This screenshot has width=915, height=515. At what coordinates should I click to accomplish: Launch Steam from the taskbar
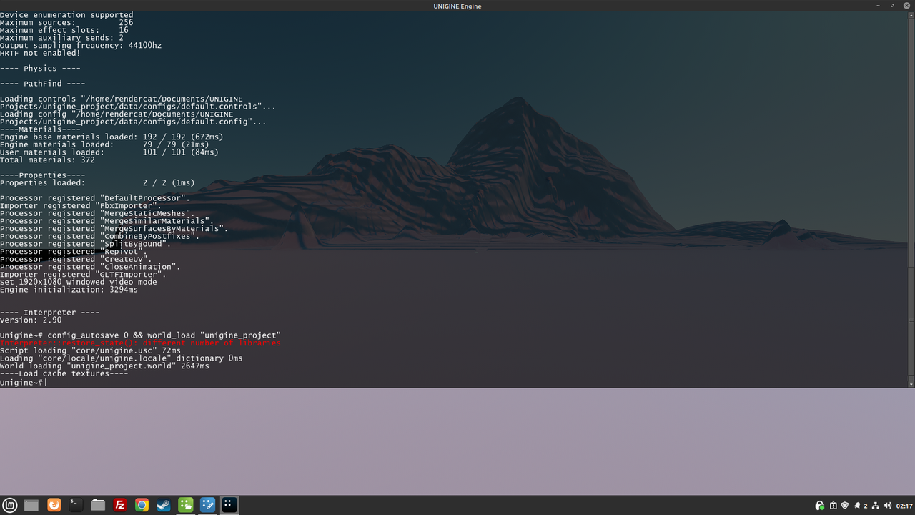(x=164, y=505)
